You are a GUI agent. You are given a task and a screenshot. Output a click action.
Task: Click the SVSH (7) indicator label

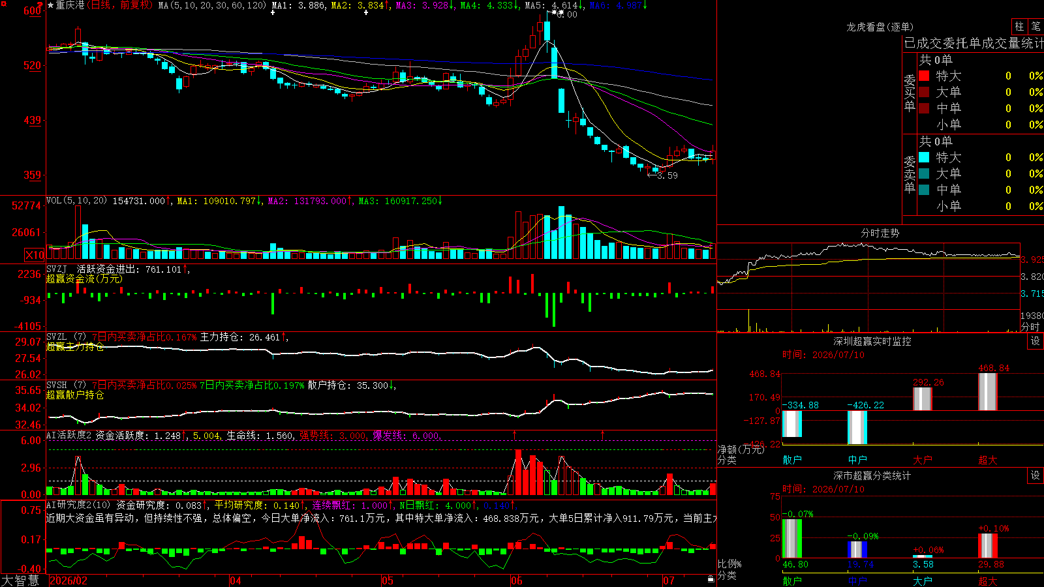(66, 385)
